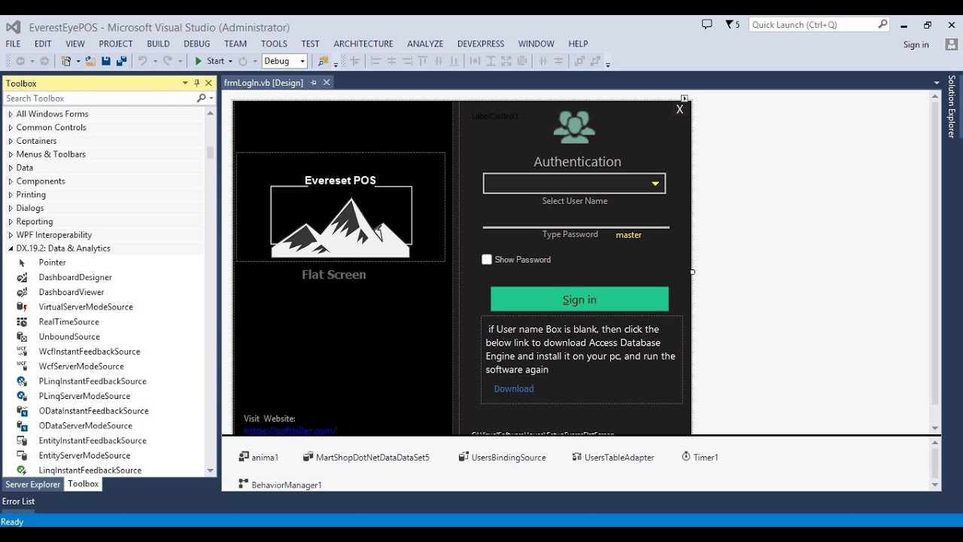Viewport: 963px width, 542px height.
Task: Open the Select User Name combo box
Action: (x=655, y=184)
